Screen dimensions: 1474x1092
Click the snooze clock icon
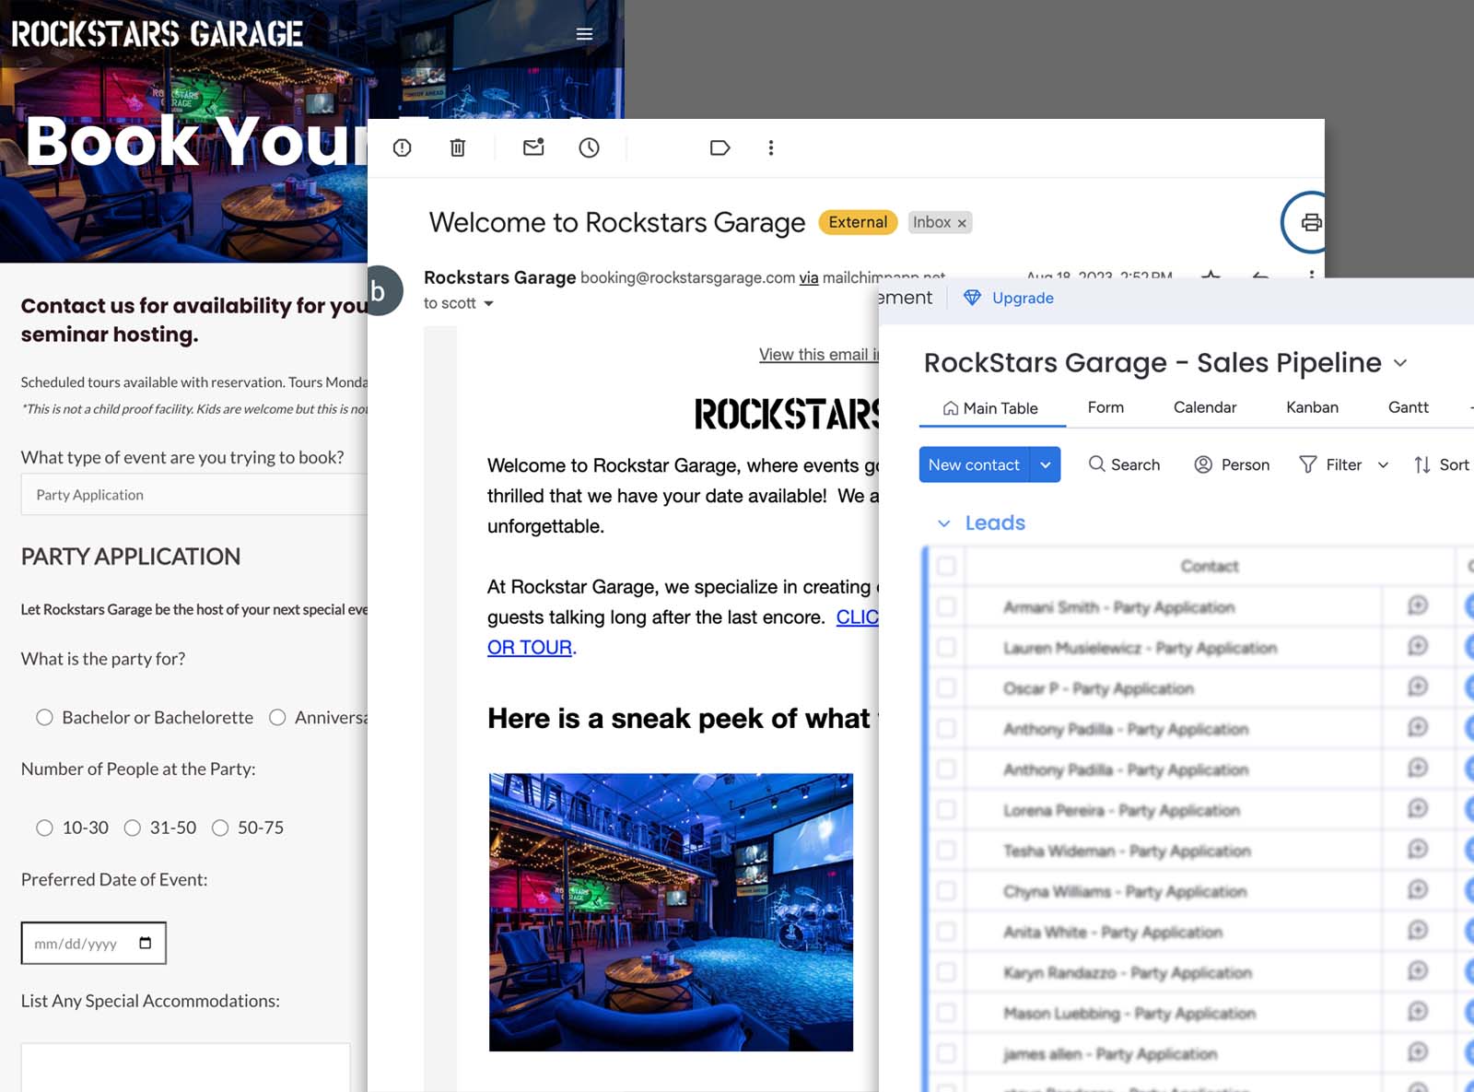tap(589, 147)
